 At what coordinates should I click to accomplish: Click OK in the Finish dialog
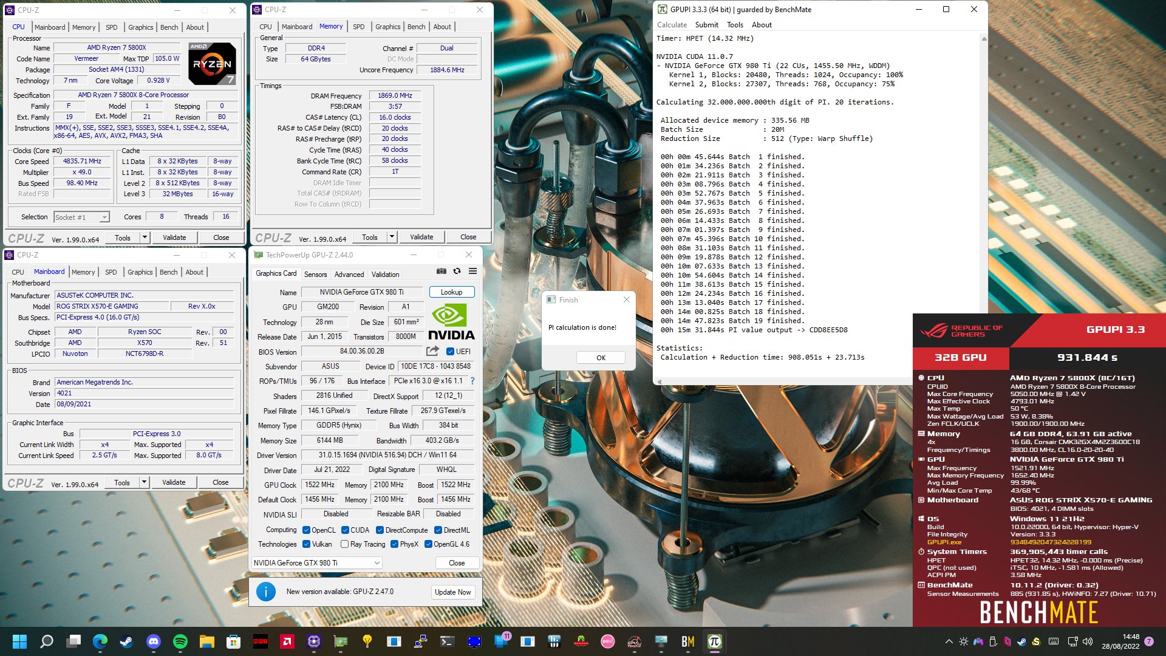coord(601,358)
